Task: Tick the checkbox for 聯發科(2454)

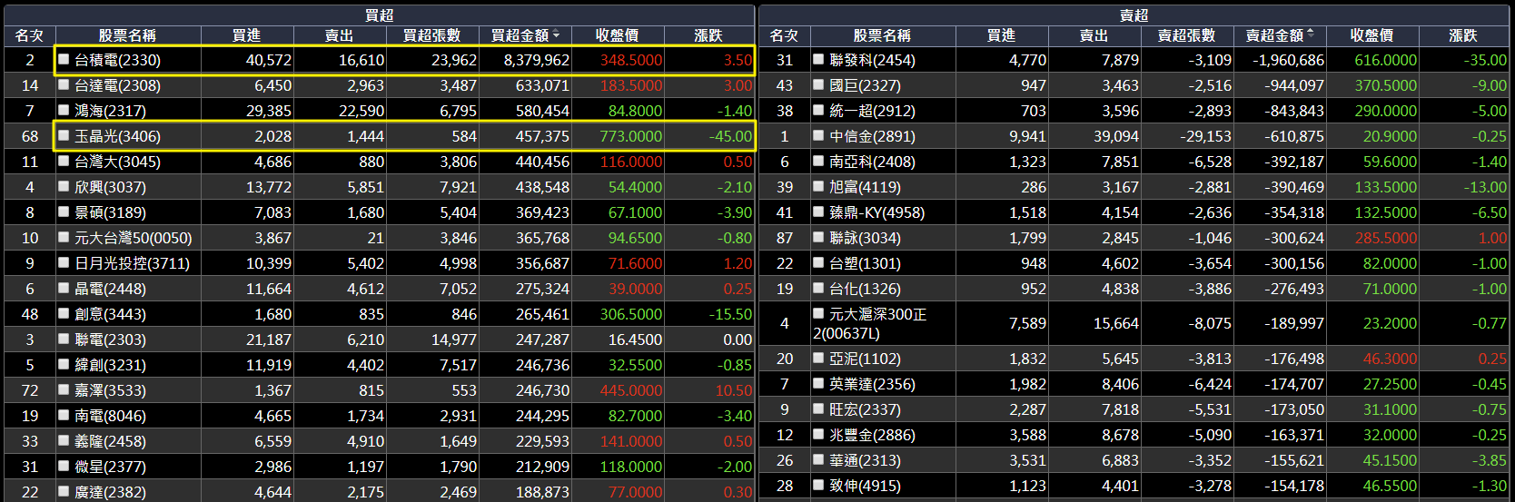Action: (818, 59)
